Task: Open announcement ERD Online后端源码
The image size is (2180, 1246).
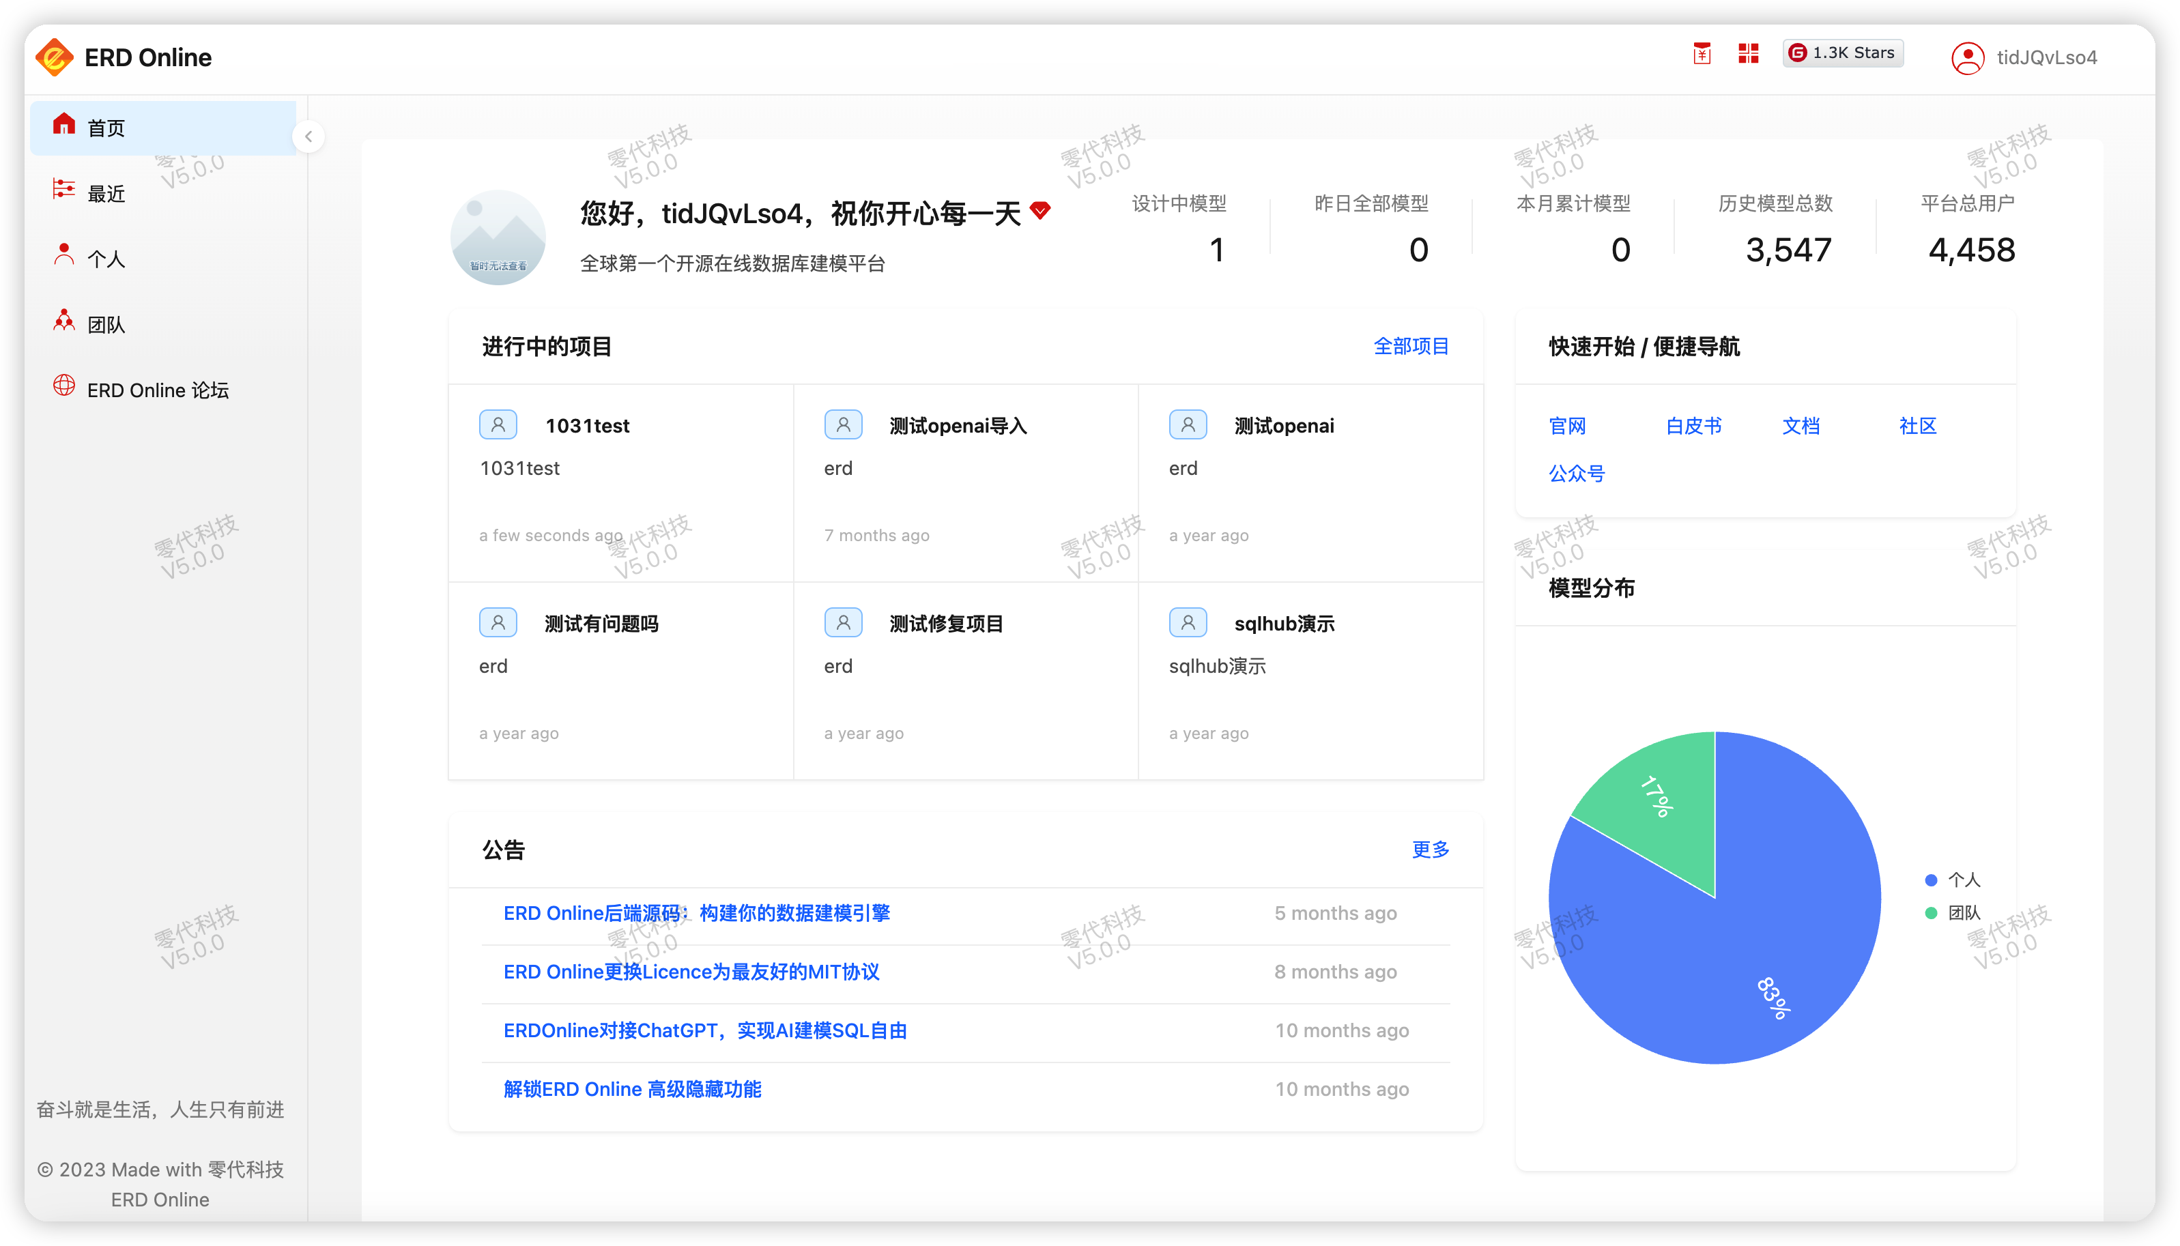Action: [x=697, y=912]
